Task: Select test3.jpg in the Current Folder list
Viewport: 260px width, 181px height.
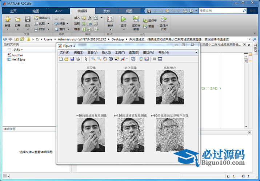Action: [x=18, y=59]
